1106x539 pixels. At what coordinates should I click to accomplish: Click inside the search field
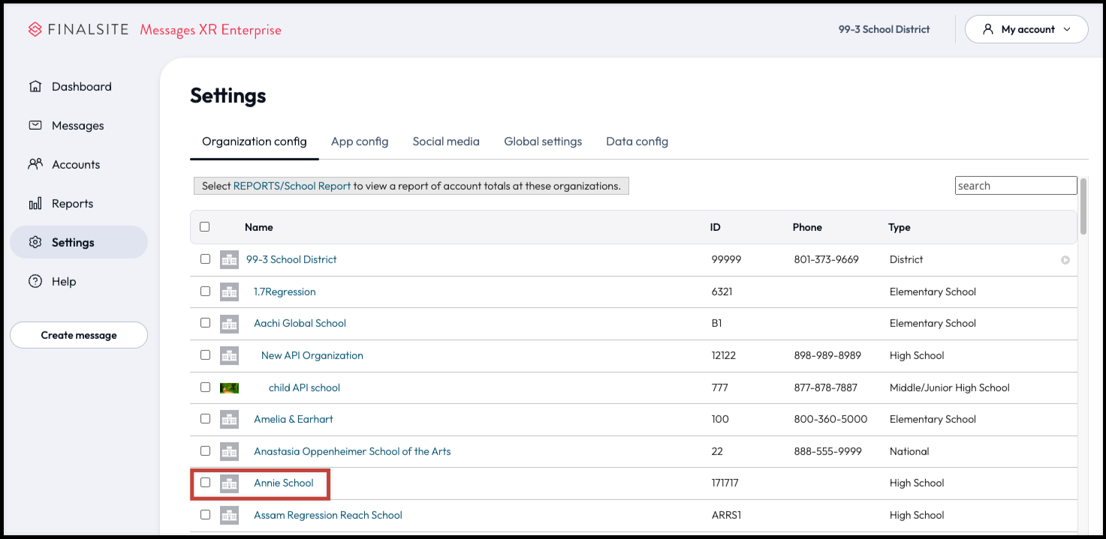click(x=1015, y=184)
